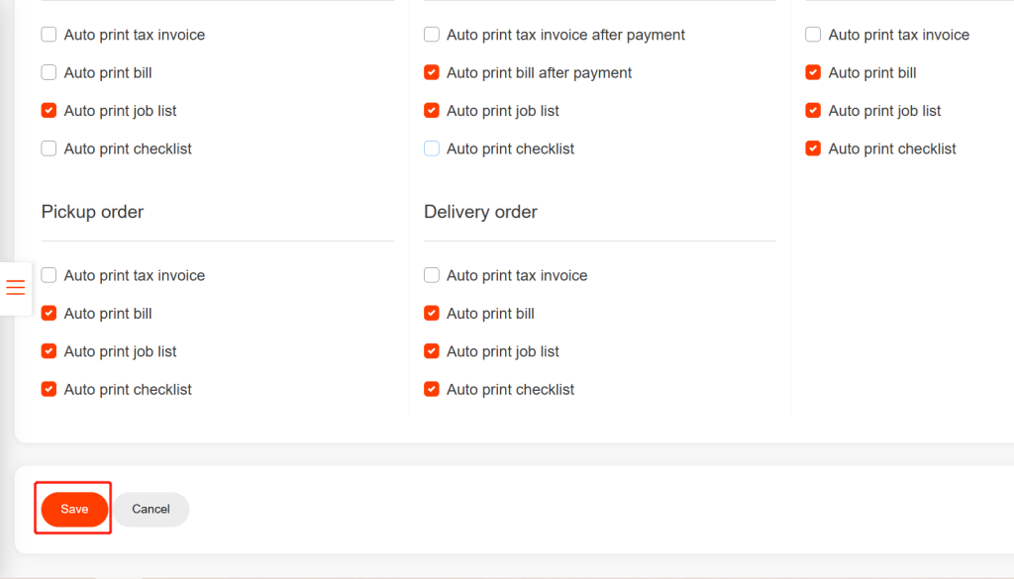Tick Auto print checklist above Pickup order heading

click(x=50, y=149)
